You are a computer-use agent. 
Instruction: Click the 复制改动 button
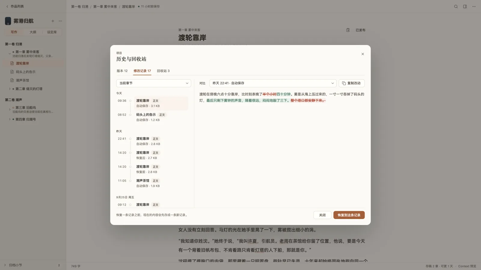coord(351,83)
